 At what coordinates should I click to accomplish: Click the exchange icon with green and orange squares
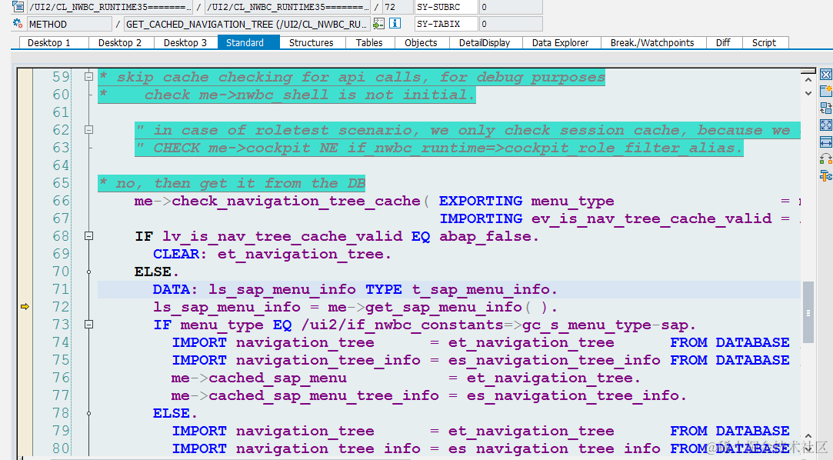825,158
